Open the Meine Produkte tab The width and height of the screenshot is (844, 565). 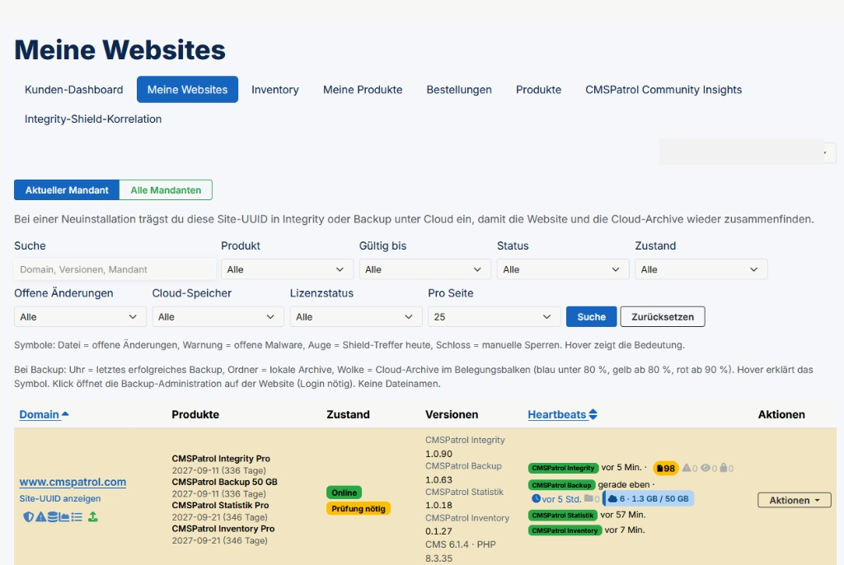click(x=363, y=90)
